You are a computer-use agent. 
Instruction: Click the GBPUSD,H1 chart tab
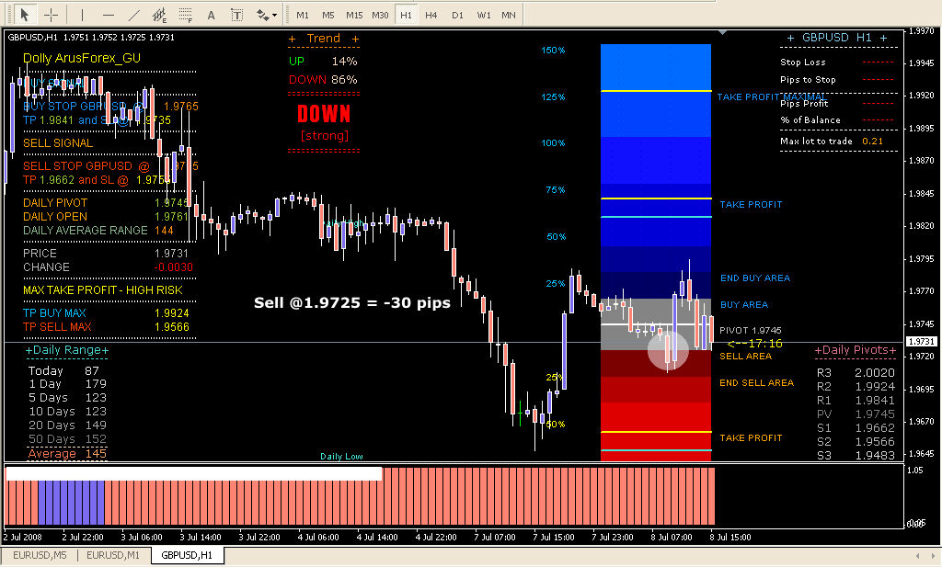pos(187,555)
